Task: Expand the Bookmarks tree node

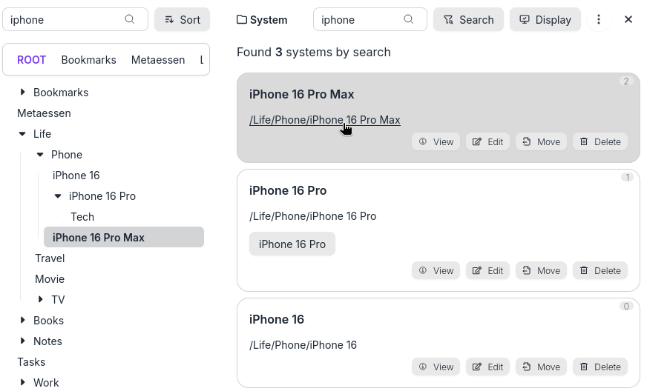Action: tap(23, 93)
